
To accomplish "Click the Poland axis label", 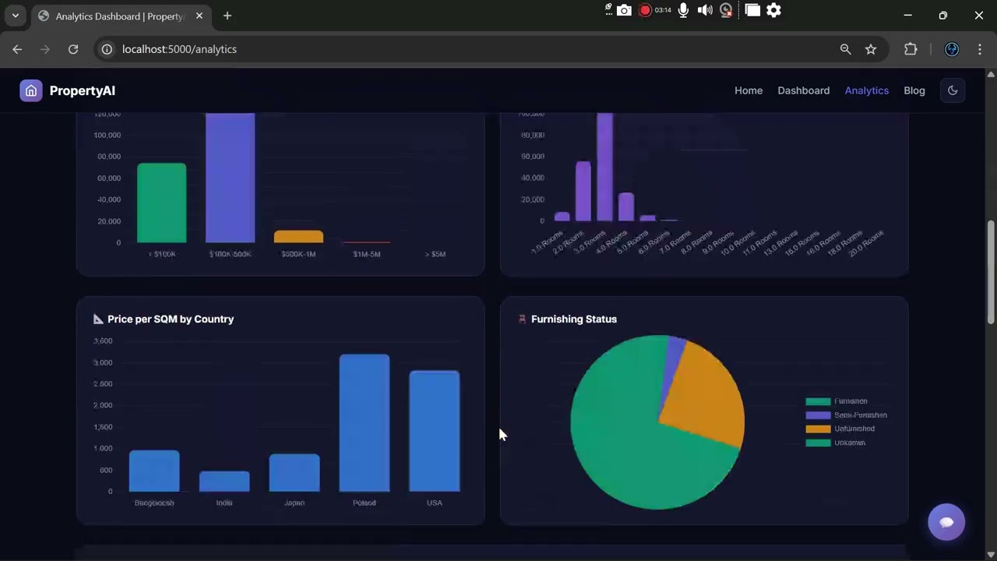I will (x=365, y=503).
